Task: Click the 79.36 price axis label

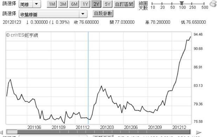Action: click(198, 104)
